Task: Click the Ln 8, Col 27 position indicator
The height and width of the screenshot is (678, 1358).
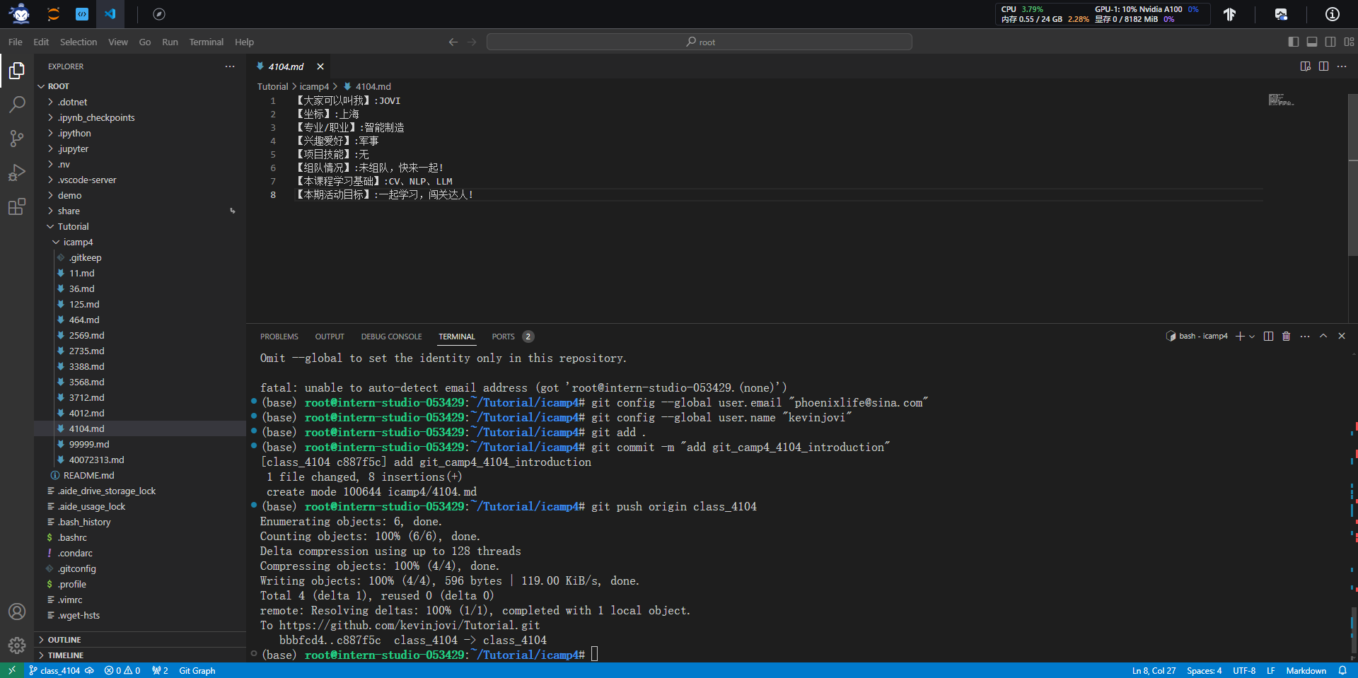Action: pos(1154,670)
